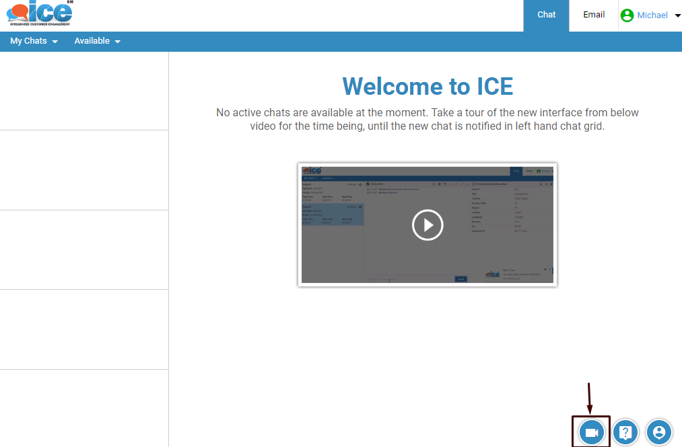Click the small arrow beside My Chats

[x=55, y=42]
